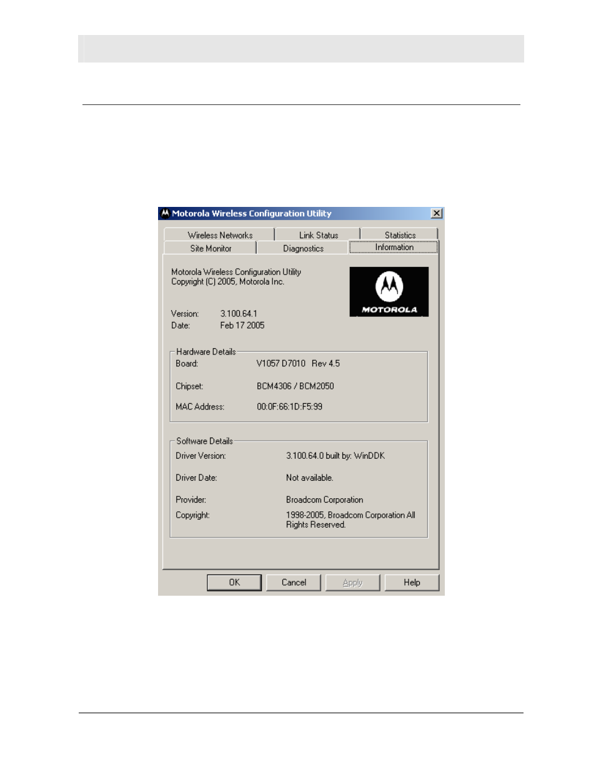This screenshot has width=596, height=772.
Task: Close the Motorola Wireless Configuration Utility window
Action: tap(437, 213)
